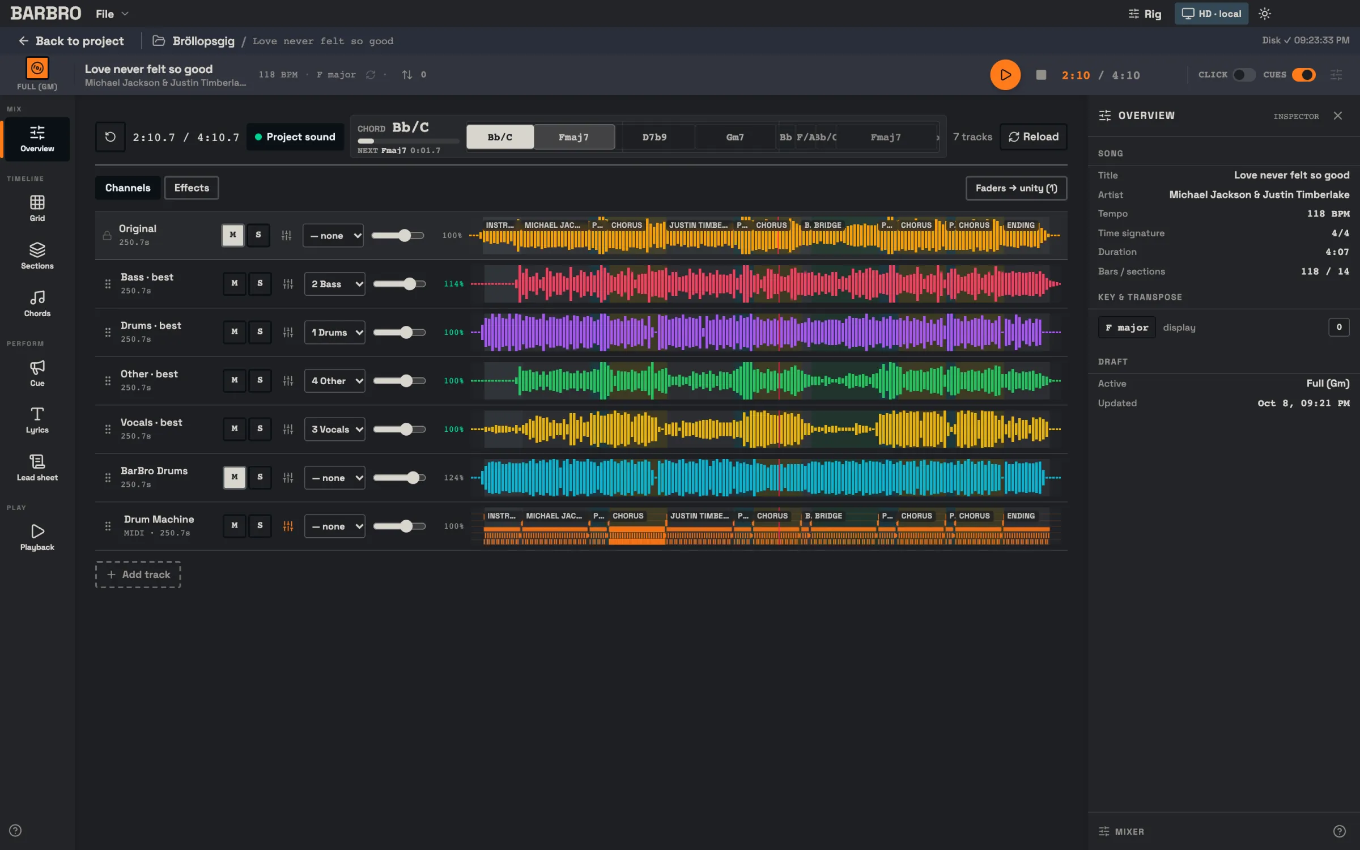Click the F major key button
The height and width of the screenshot is (850, 1360).
coord(1127,327)
